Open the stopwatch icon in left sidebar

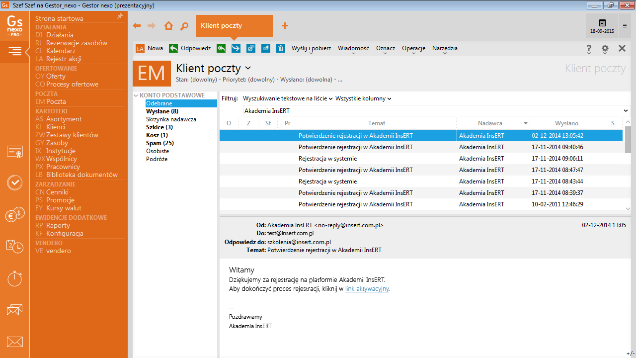click(14, 278)
